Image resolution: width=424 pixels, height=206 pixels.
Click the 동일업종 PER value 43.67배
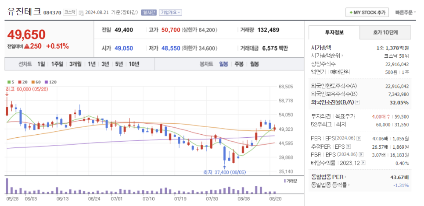399,177
